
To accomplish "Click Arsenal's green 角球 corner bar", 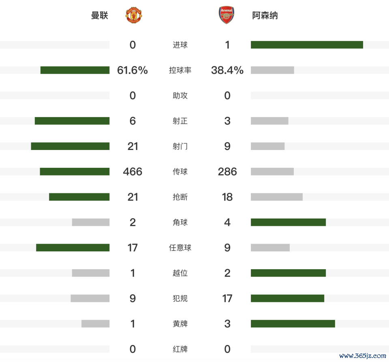I will click(288, 223).
